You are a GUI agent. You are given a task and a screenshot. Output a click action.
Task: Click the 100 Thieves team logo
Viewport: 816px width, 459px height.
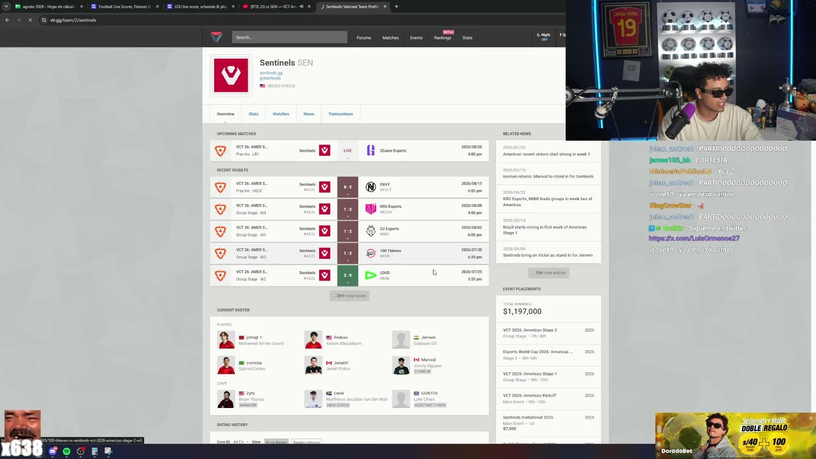click(x=370, y=253)
